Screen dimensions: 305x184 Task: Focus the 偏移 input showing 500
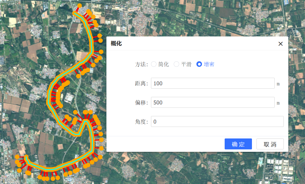213,102
